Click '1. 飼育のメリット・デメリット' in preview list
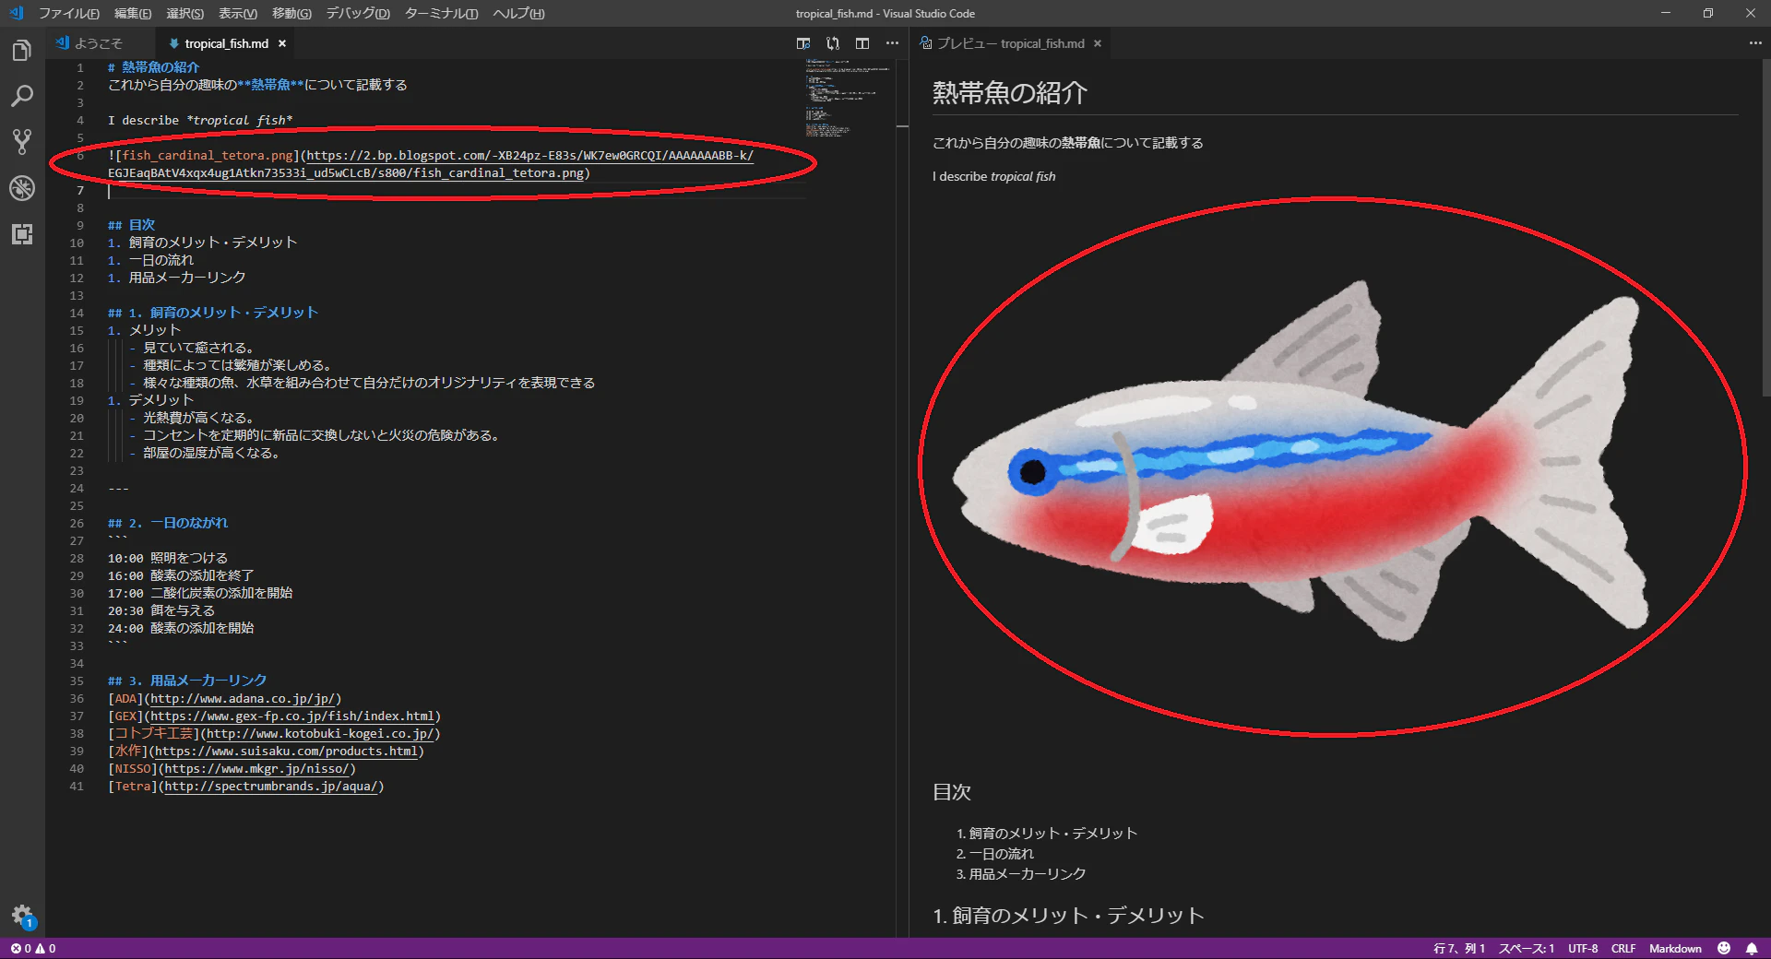 pyautogui.click(x=1047, y=834)
